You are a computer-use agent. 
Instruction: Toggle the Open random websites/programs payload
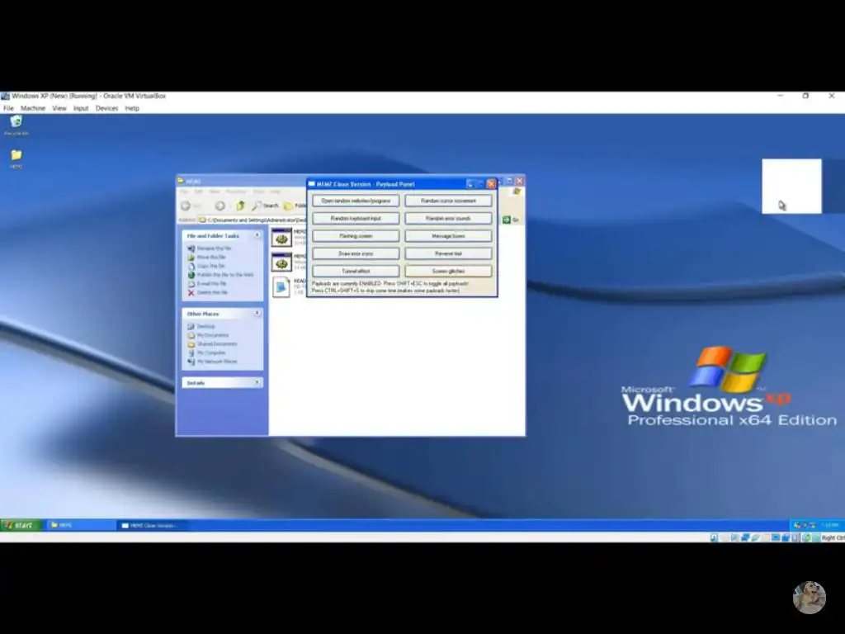point(356,201)
